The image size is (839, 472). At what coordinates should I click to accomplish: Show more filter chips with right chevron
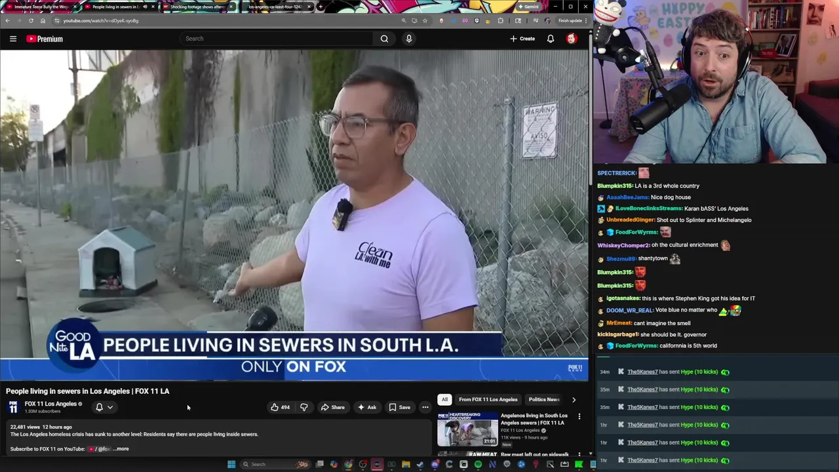point(574,399)
